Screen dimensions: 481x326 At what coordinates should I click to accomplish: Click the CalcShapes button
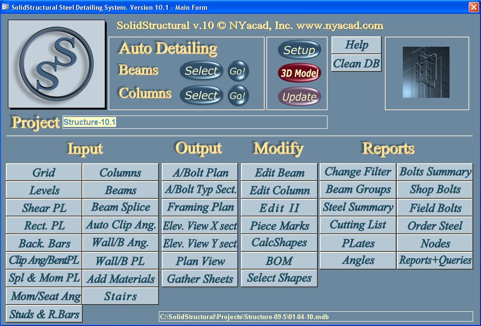(279, 243)
